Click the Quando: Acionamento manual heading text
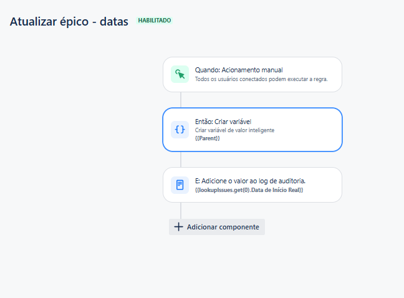The width and height of the screenshot is (404, 298). (x=239, y=70)
